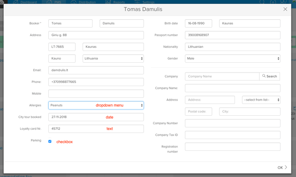296x177 pixels.
Task: Open the Distribution menu in background
Action: point(83,2)
